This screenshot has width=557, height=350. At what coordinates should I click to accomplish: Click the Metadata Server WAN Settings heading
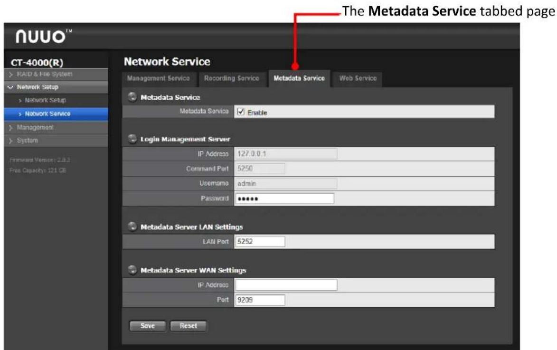point(193,270)
